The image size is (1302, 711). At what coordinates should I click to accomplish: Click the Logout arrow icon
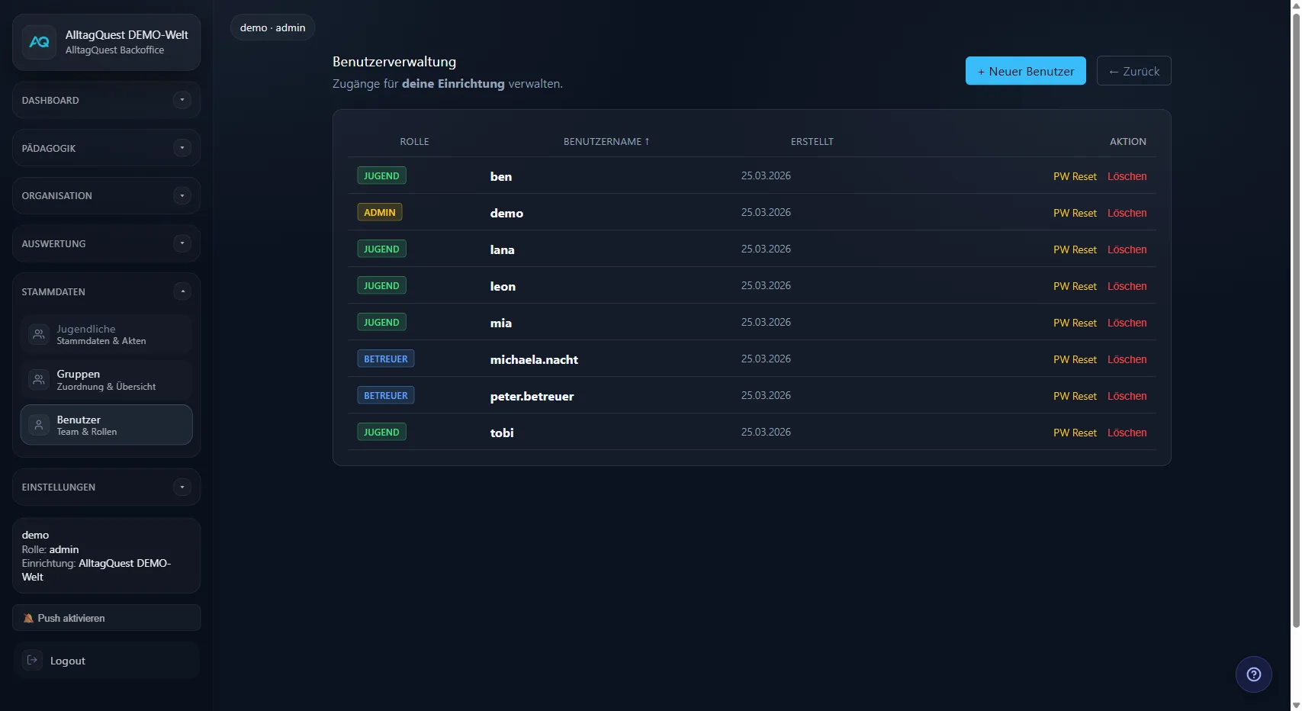pos(33,660)
